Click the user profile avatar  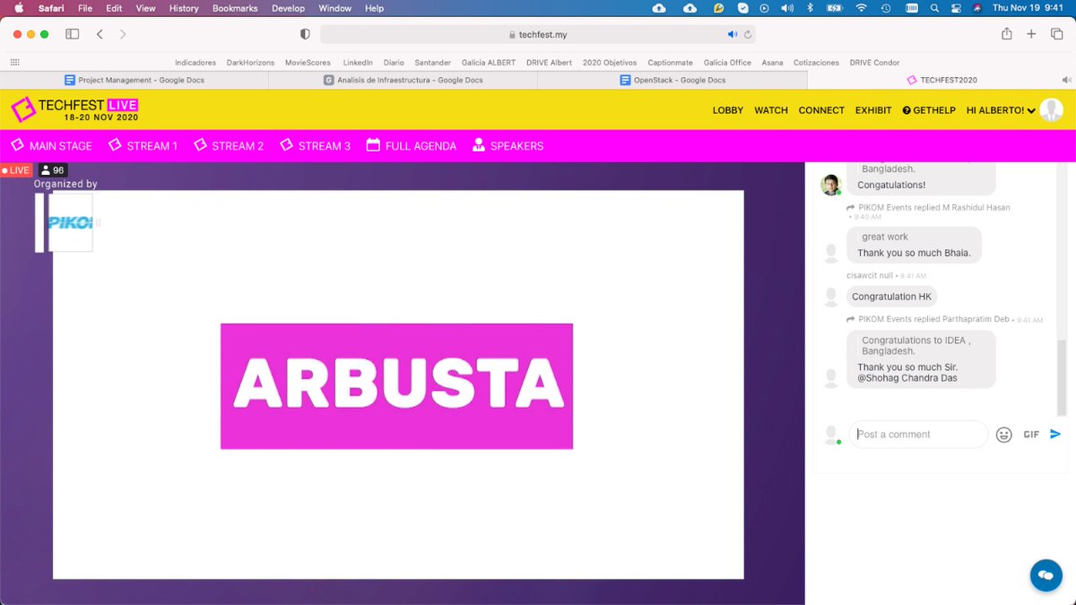coord(1052,110)
